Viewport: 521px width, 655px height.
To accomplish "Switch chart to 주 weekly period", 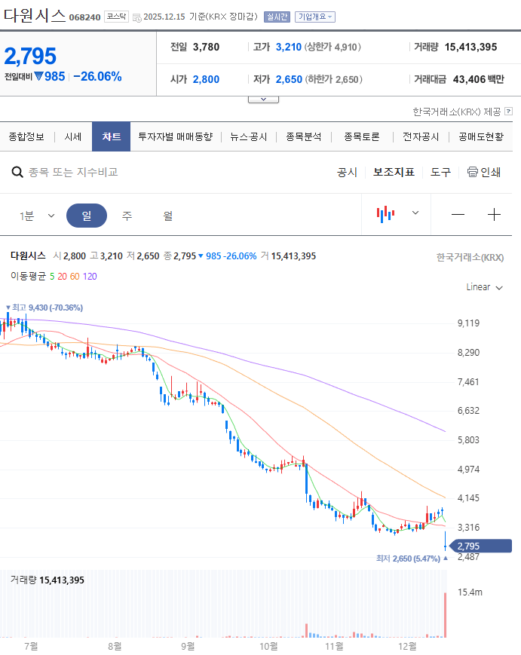I will click(x=127, y=216).
